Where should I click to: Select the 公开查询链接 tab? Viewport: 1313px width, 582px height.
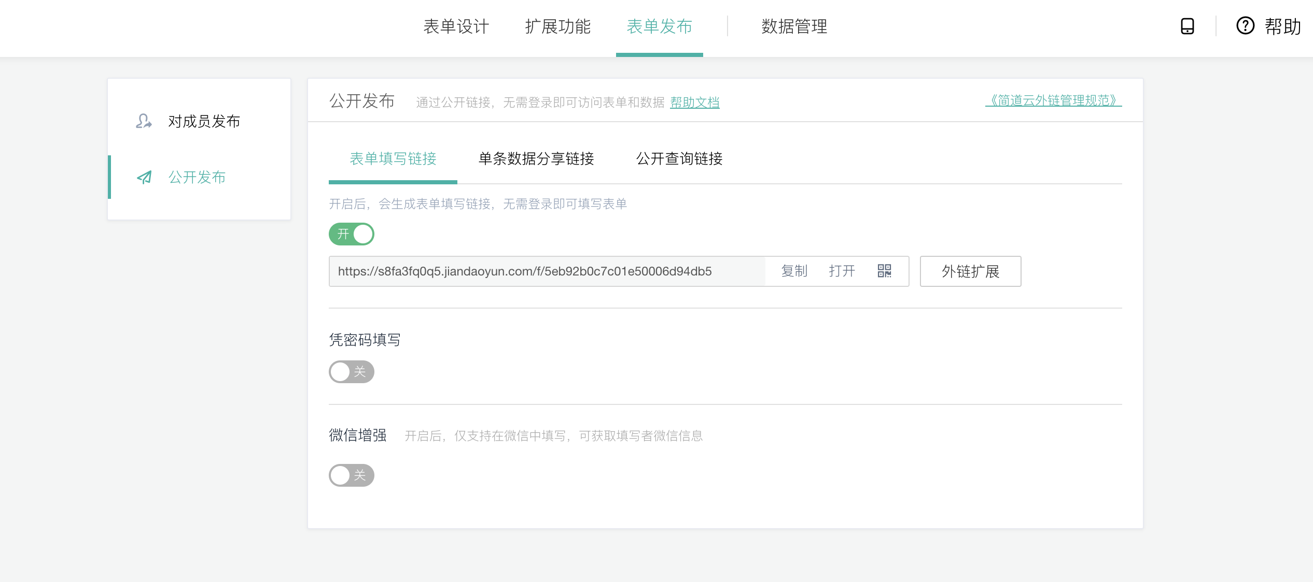(679, 158)
